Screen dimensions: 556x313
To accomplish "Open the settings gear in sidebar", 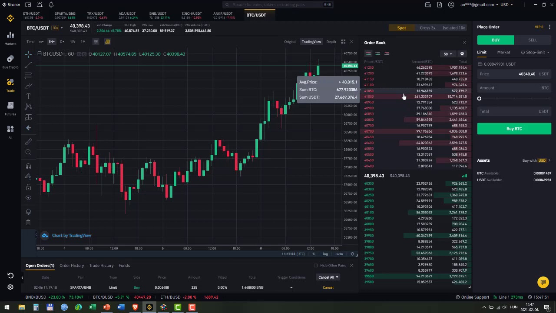I will point(10,287).
